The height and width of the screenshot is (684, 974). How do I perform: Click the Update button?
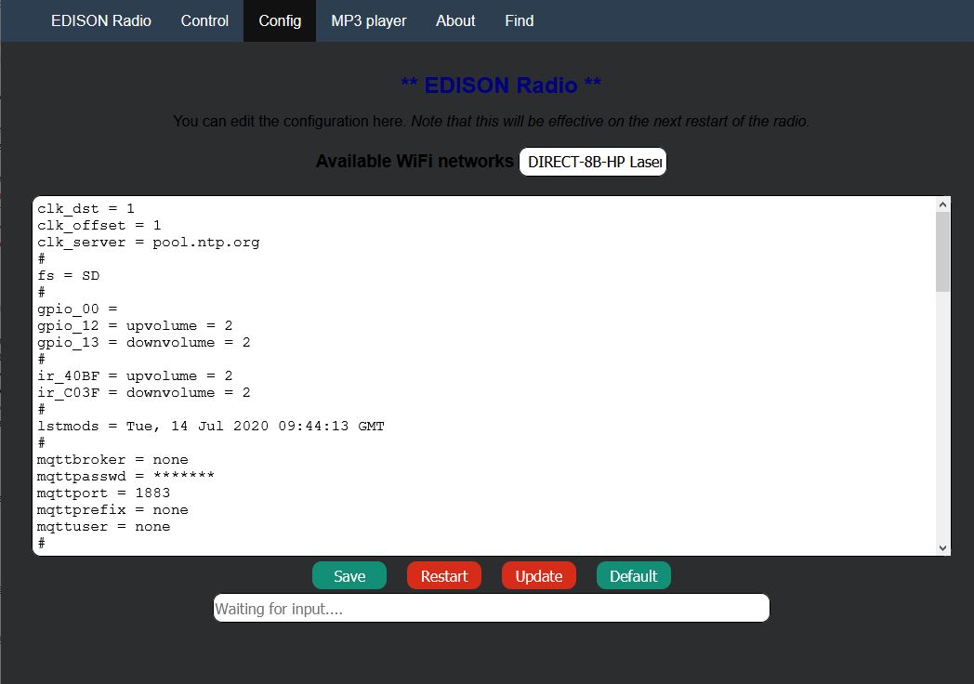[x=538, y=574]
